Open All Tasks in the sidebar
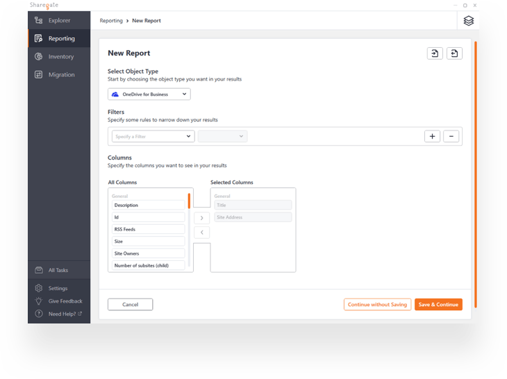 (59, 270)
